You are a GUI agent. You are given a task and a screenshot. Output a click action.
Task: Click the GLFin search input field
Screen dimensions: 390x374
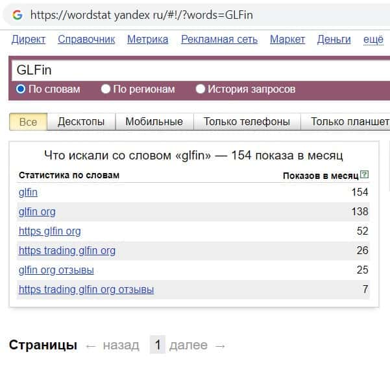[x=195, y=70]
